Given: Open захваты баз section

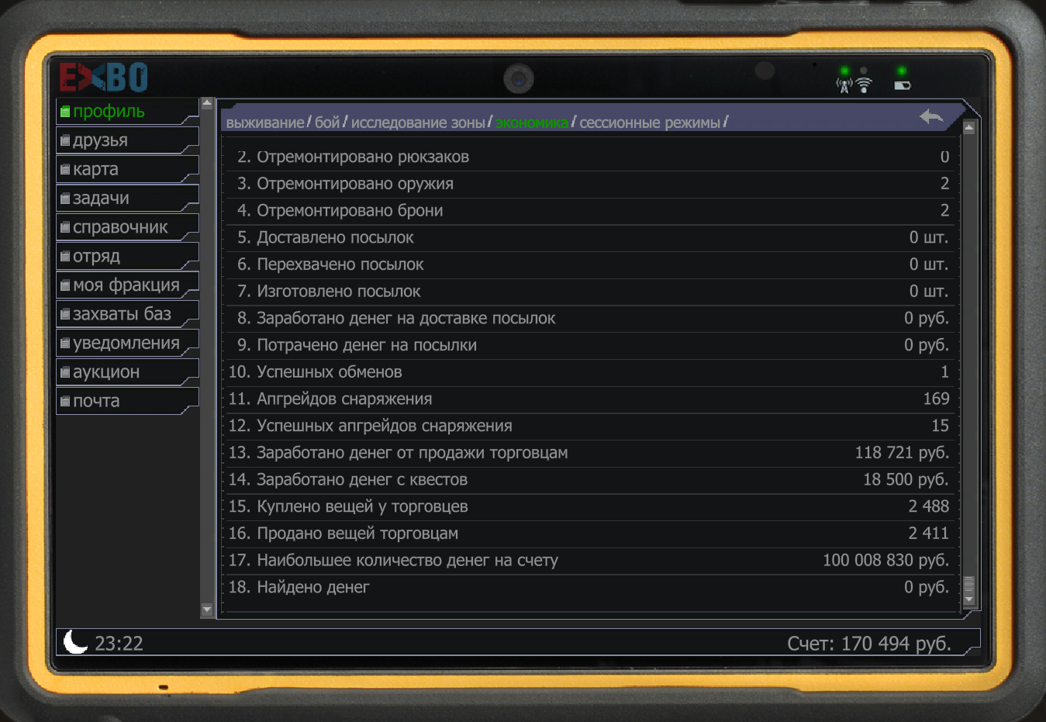Looking at the screenshot, I should tap(127, 314).
